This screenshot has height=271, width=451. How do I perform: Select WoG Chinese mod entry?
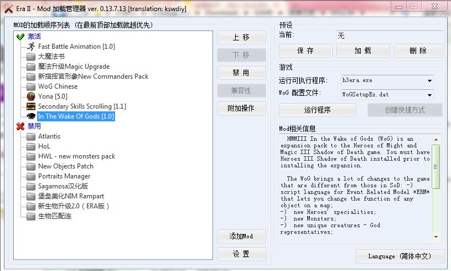(58, 86)
